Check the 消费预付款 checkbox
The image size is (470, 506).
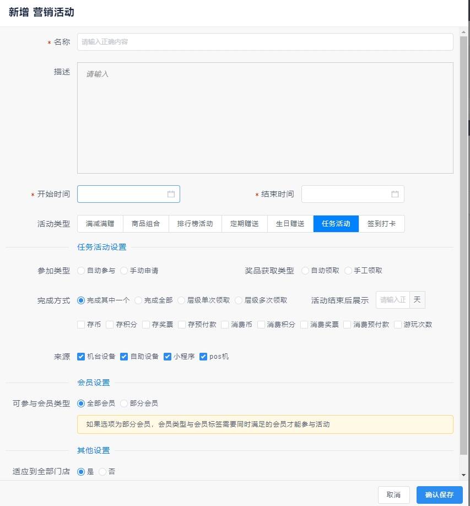tap(347, 325)
